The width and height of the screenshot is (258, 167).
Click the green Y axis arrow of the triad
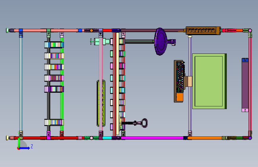(19, 142)
